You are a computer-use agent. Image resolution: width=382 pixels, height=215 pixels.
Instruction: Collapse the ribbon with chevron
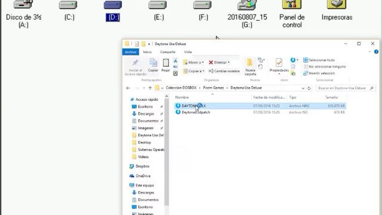tap(370, 52)
